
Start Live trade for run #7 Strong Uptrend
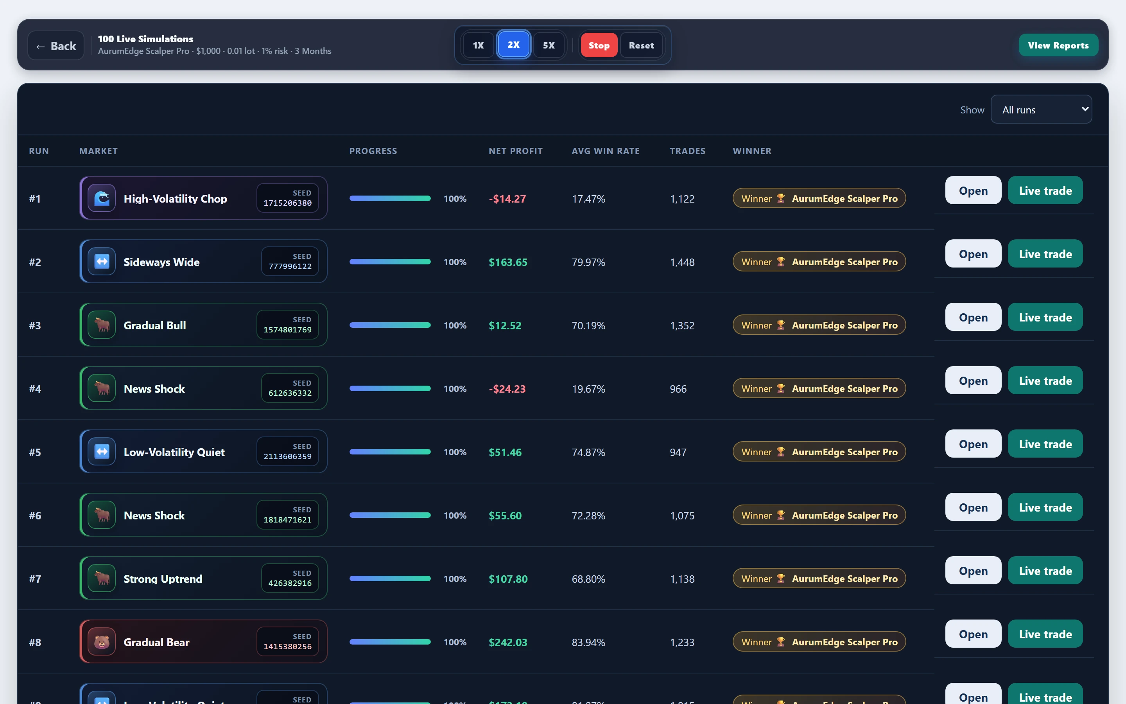[1045, 570]
